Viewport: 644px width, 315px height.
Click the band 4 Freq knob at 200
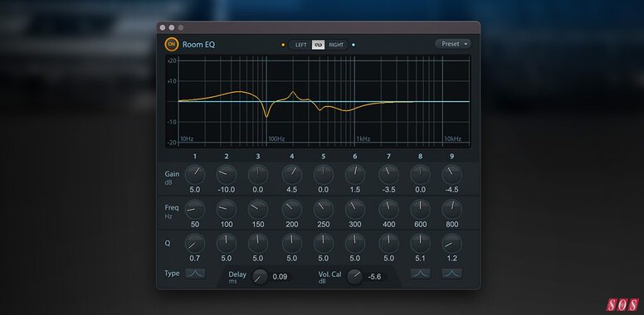point(291,209)
